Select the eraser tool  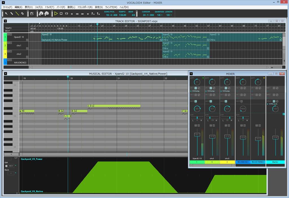[22, 13]
